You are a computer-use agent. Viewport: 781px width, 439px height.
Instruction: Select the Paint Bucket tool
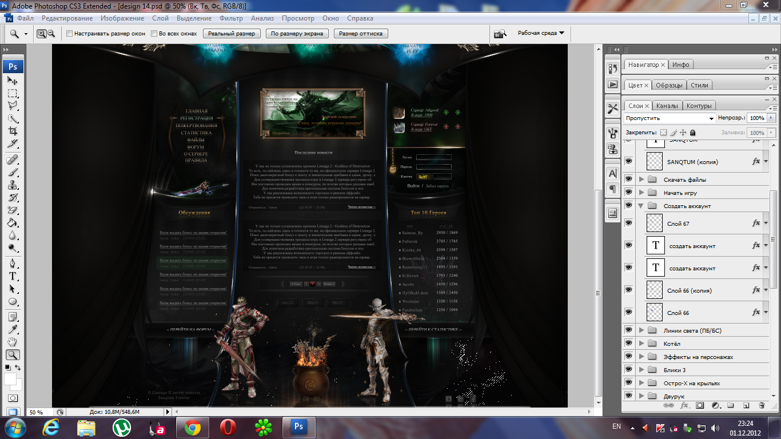pos(13,223)
